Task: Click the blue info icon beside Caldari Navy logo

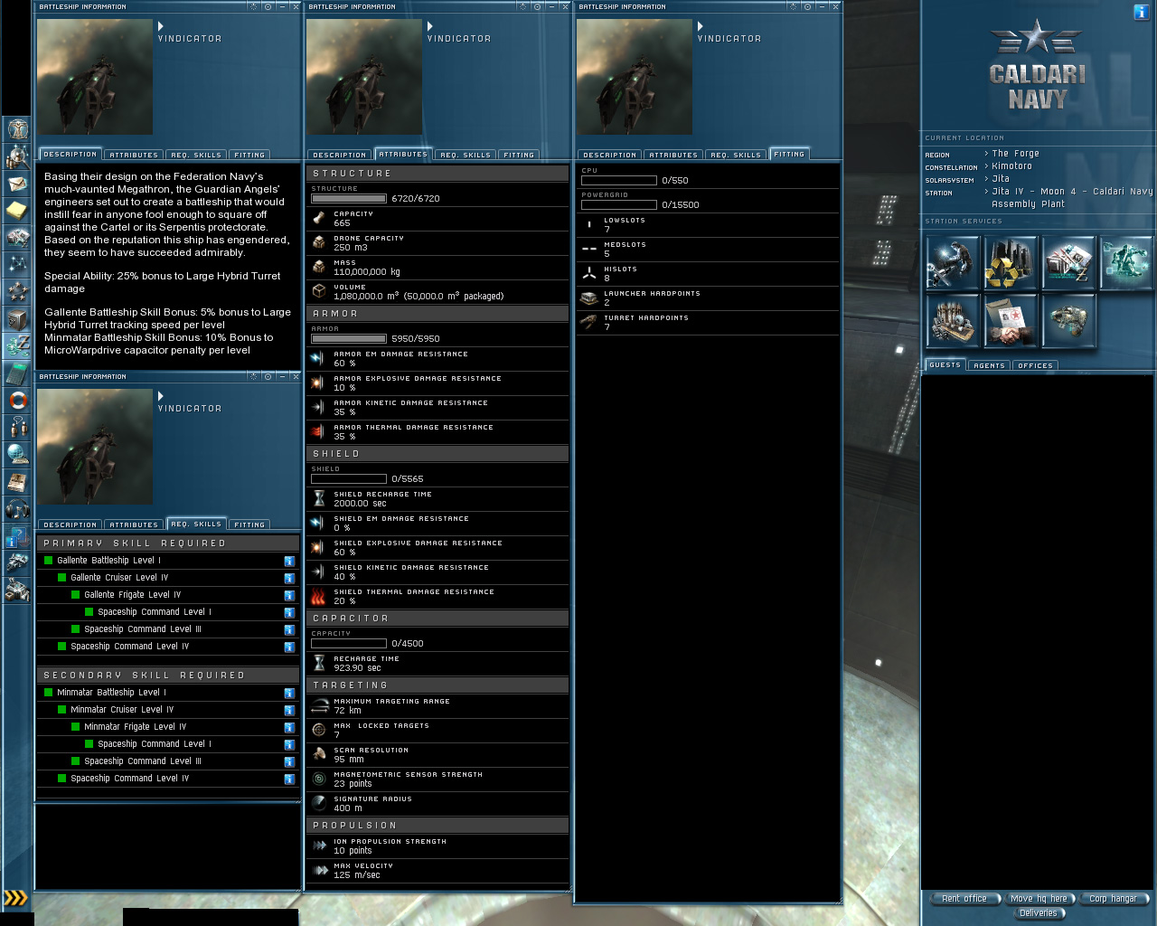Action: tap(1141, 12)
